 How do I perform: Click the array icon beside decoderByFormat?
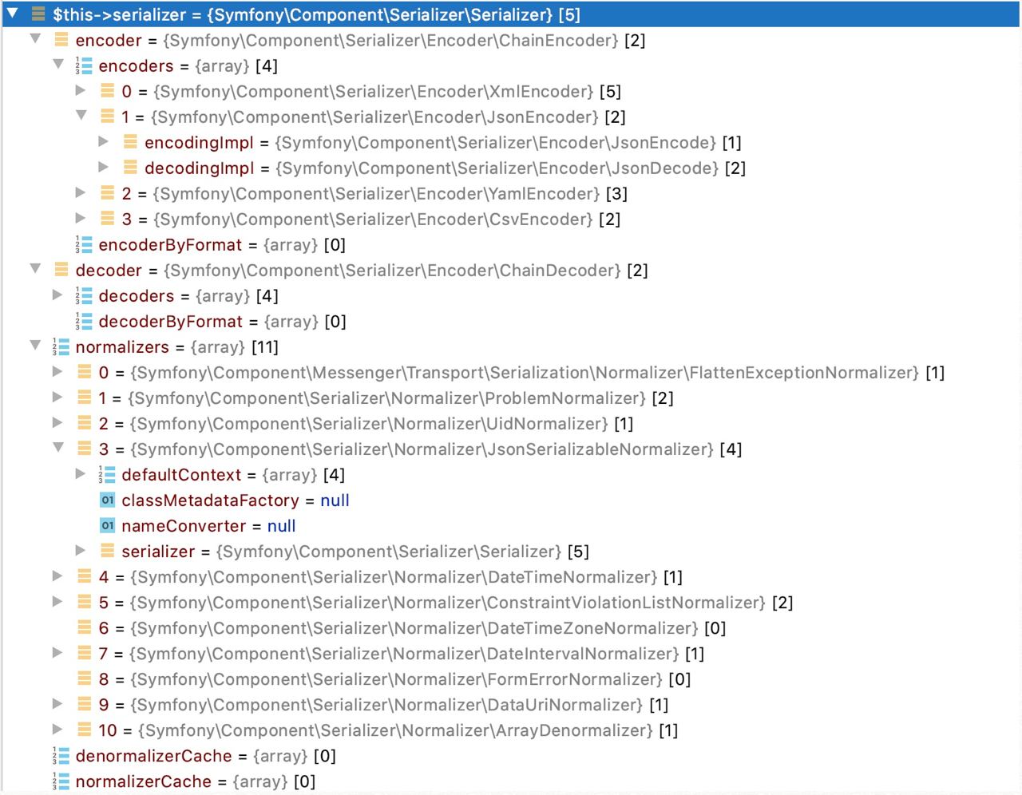84,321
